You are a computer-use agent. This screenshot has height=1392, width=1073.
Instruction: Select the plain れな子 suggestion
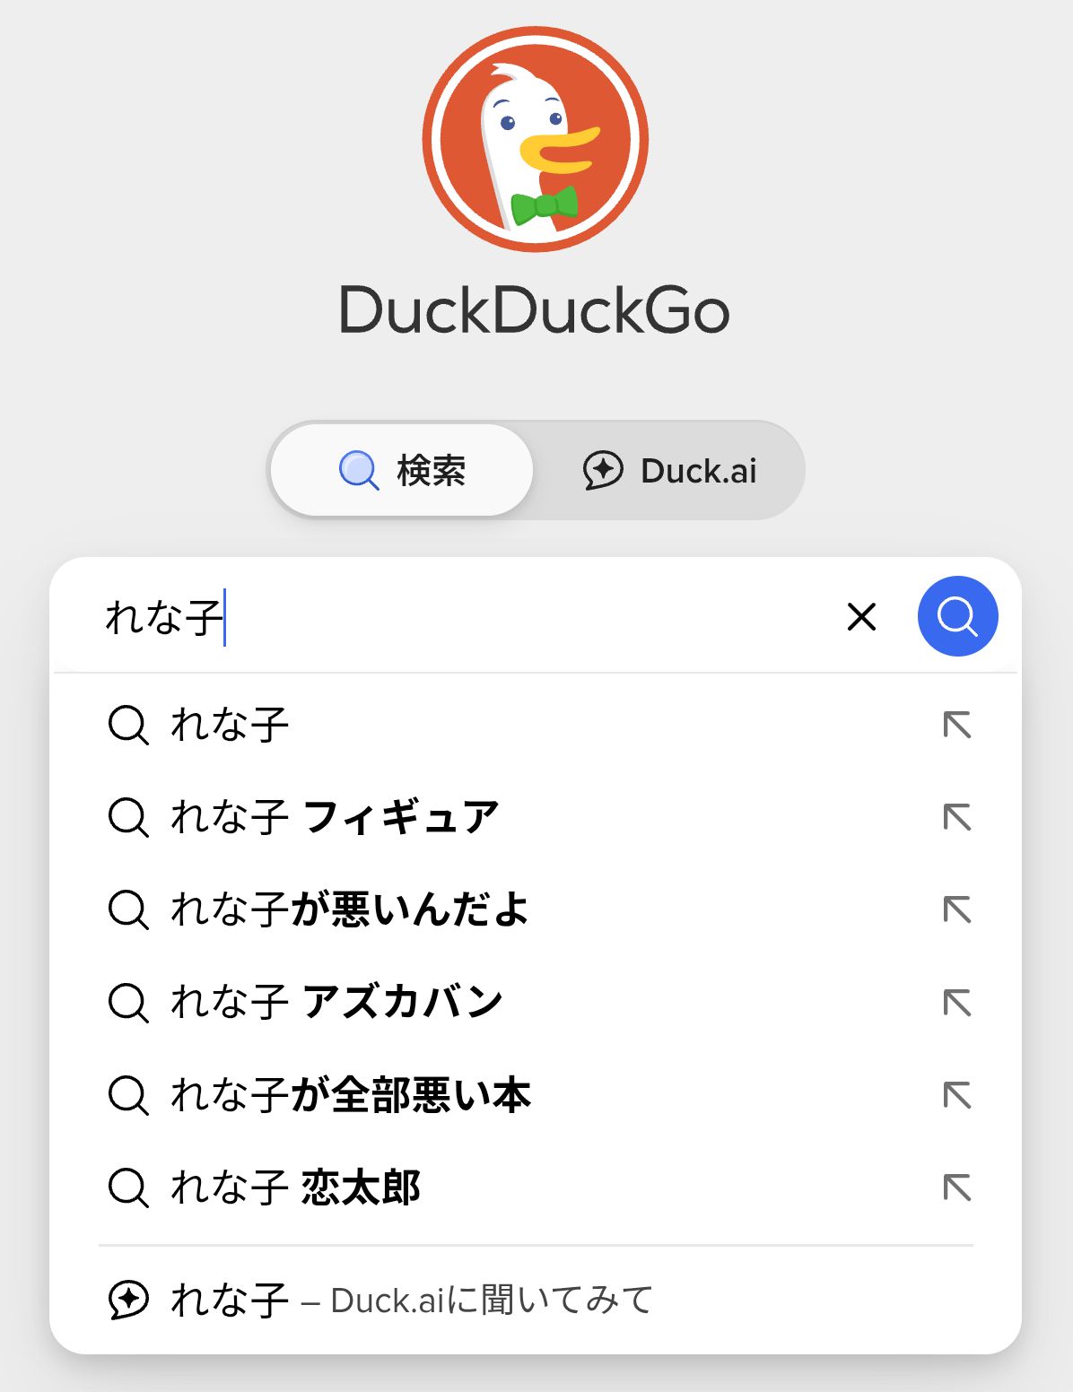(230, 725)
